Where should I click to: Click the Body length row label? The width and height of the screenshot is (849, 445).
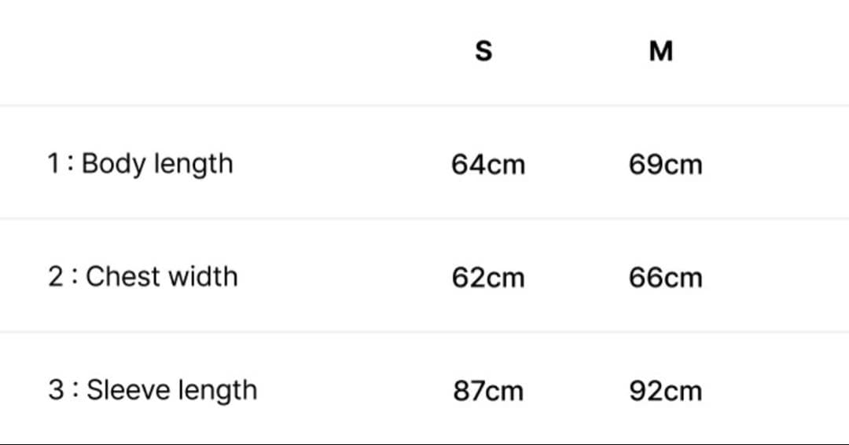[x=157, y=164]
